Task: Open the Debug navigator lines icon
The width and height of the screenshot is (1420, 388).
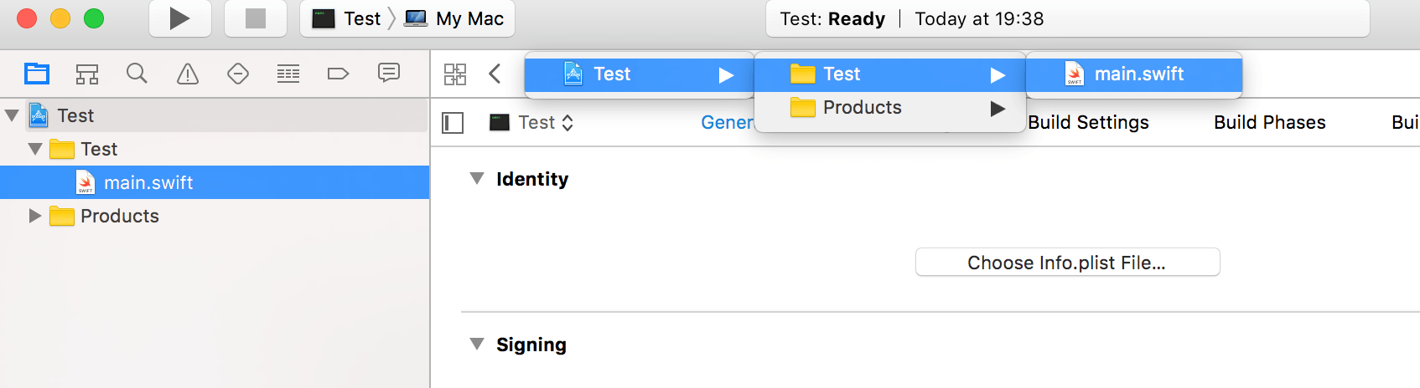Action: (x=288, y=74)
